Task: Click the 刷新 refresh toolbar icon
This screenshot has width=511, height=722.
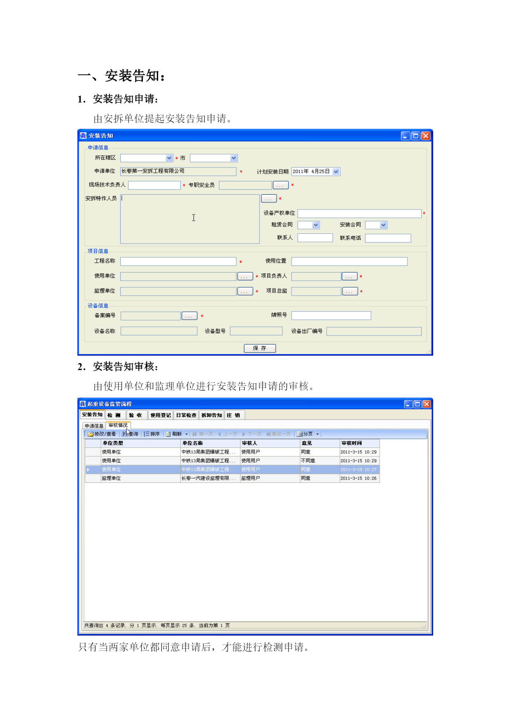Action: [168, 434]
